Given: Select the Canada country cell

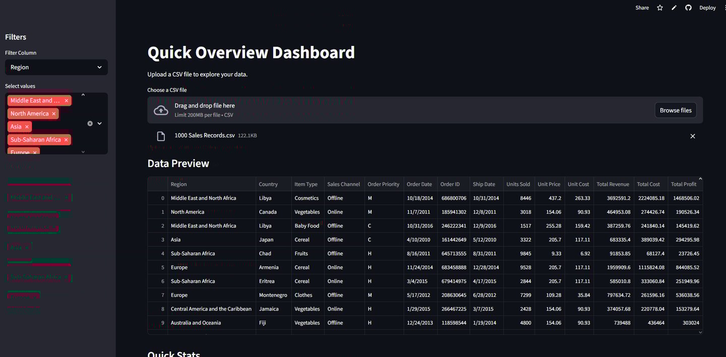Looking at the screenshot, I should pyautogui.click(x=274, y=212).
